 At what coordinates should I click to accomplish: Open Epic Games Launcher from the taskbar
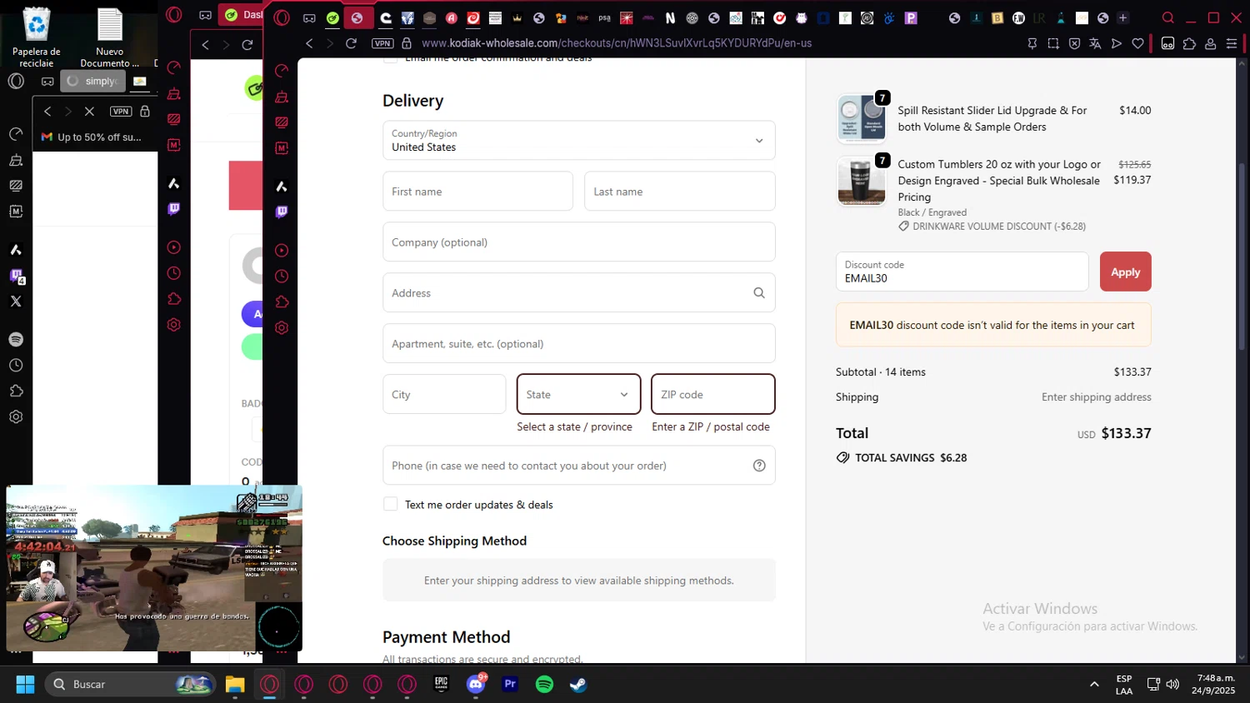(x=442, y=685)
